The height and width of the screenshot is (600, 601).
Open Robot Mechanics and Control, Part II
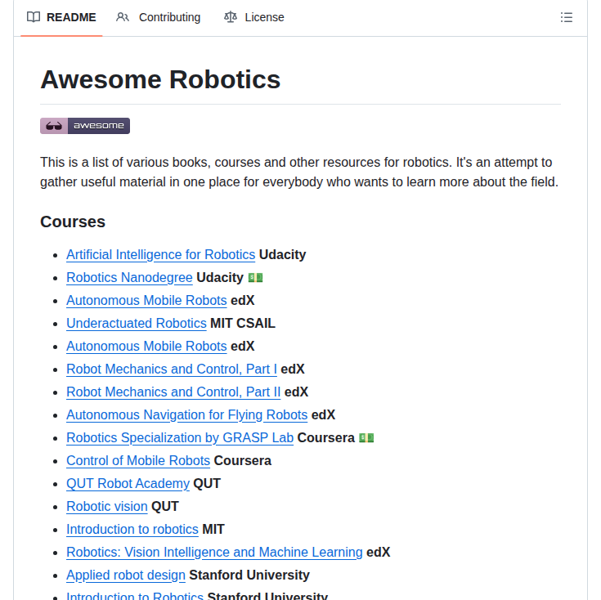click(173, 392)
